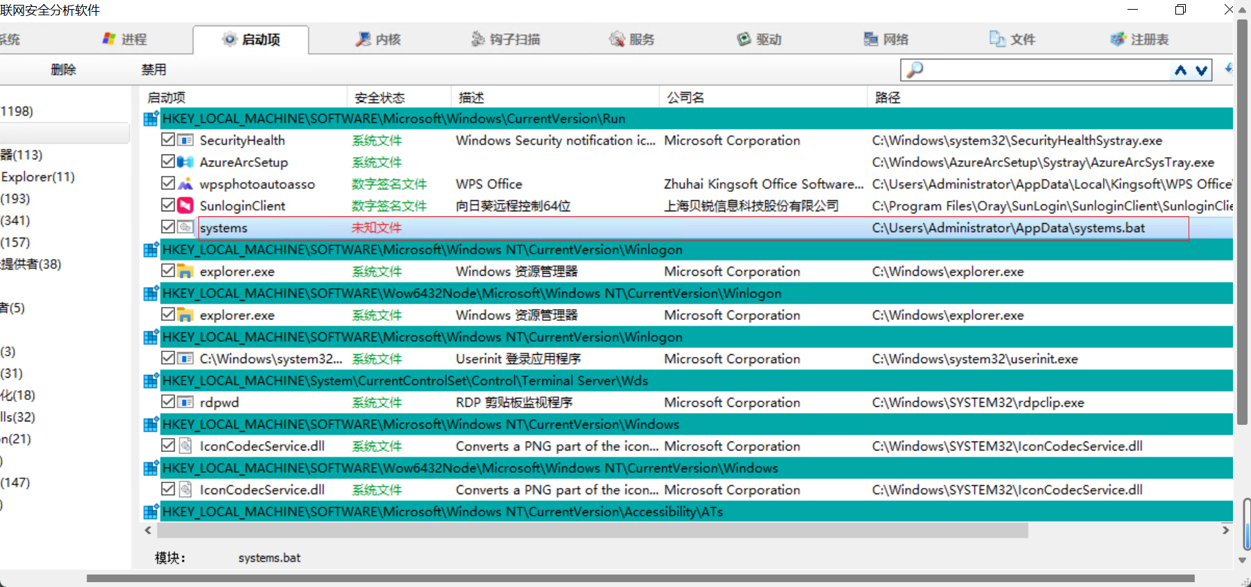
Task: Uncheck the SecurityHealth startup item checkbox
Action: click(167, 140)
